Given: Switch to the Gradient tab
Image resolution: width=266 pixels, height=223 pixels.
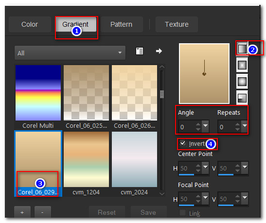Looking at the screenshot, I should click(x=75, y=24).
